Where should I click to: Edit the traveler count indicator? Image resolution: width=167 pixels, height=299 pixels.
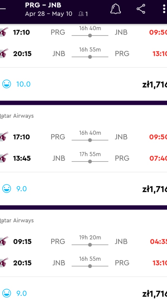[x=83, y=14]
